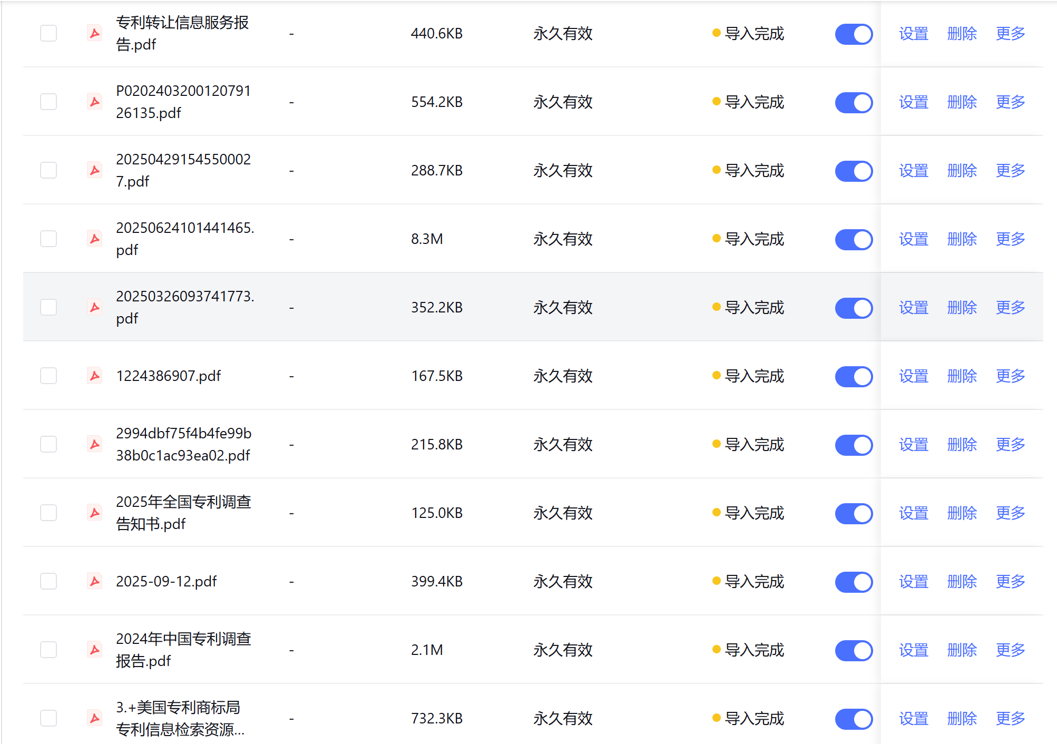The image size is (1057, 744).
Task: Select checkbox for 20250326093741773.pdf row
Action: point(48,307)
